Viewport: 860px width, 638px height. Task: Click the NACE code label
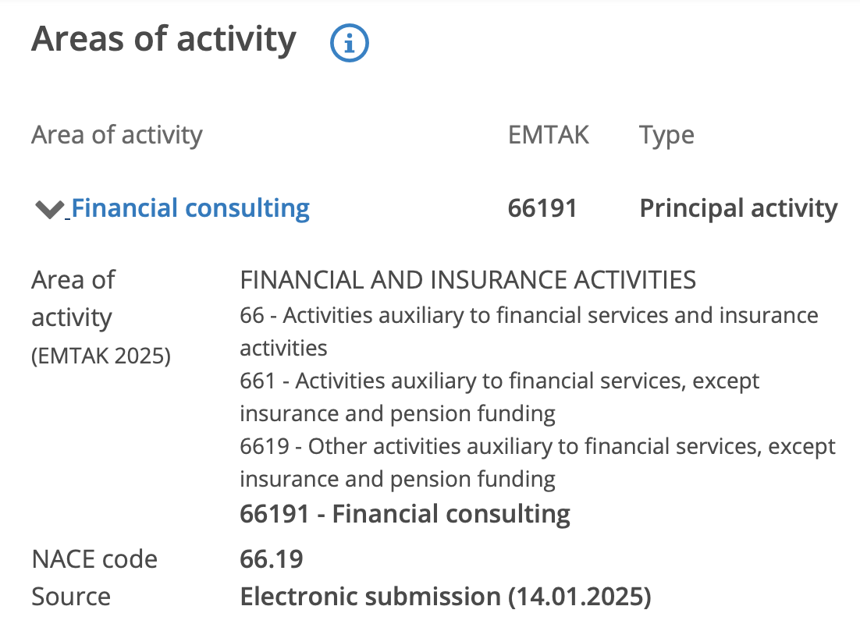pos(94,559)
